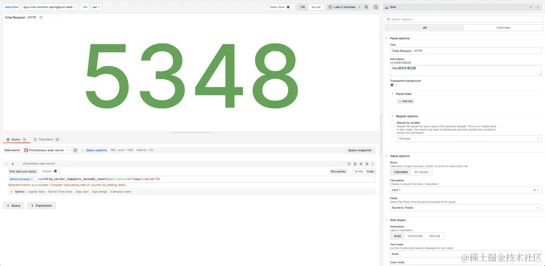This screenshot has height=266, width=545.
Task: Switch to the Query tab
Action: pos(16,140)
